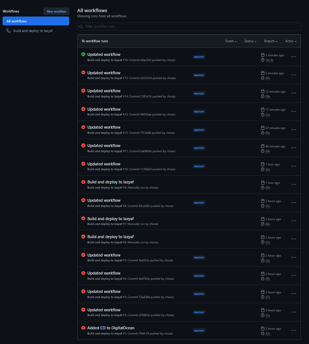309x344 pixels.
Task: Open the Branch filter dropdown
Action: 271,41
